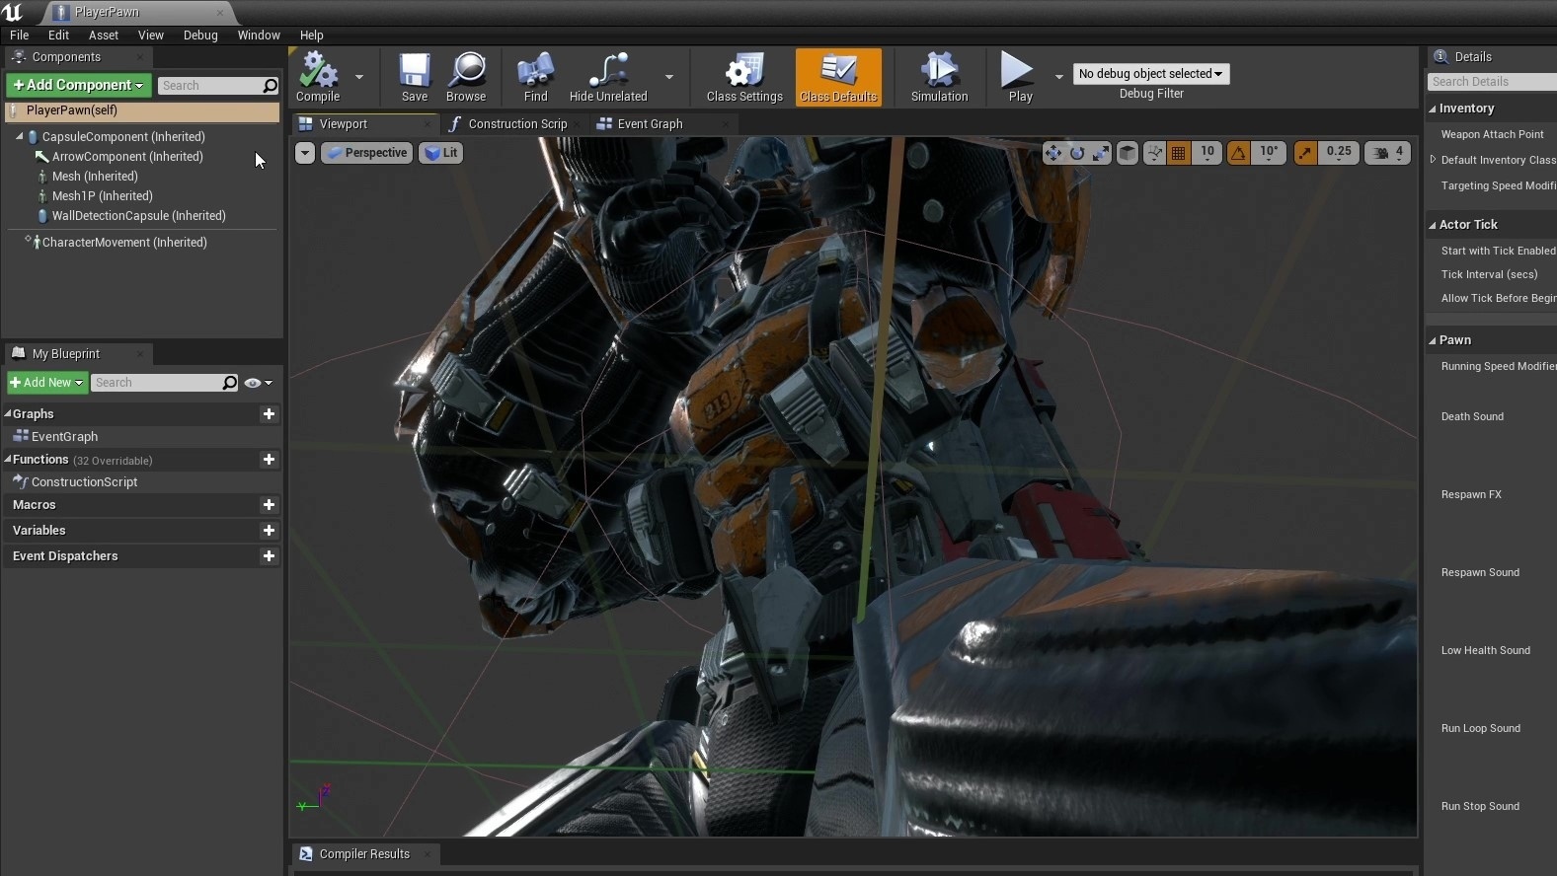
Task: Open the Perspective view mode dropdown
Action: [366, 153]
